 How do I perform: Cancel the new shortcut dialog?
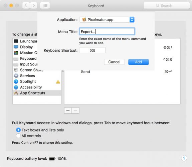tap(115, 62)
